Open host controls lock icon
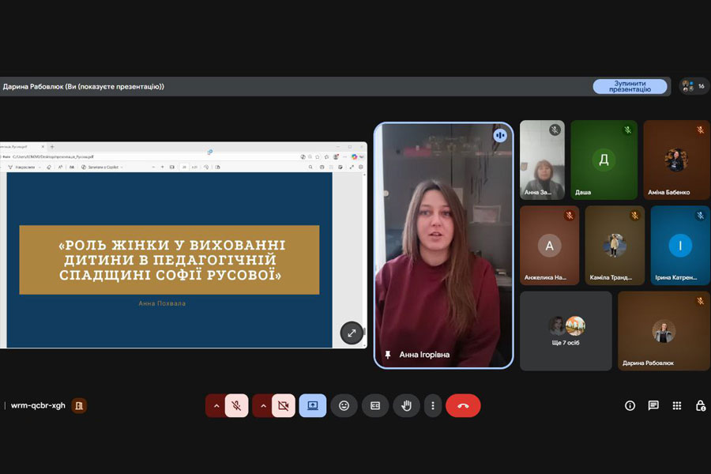 tap(700, 405)
